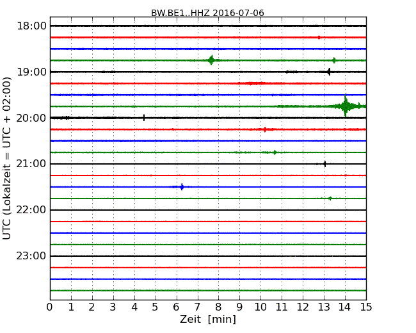Pick the green burst near minute 7.7
The image size is (416, 333).
click(211, 60)
